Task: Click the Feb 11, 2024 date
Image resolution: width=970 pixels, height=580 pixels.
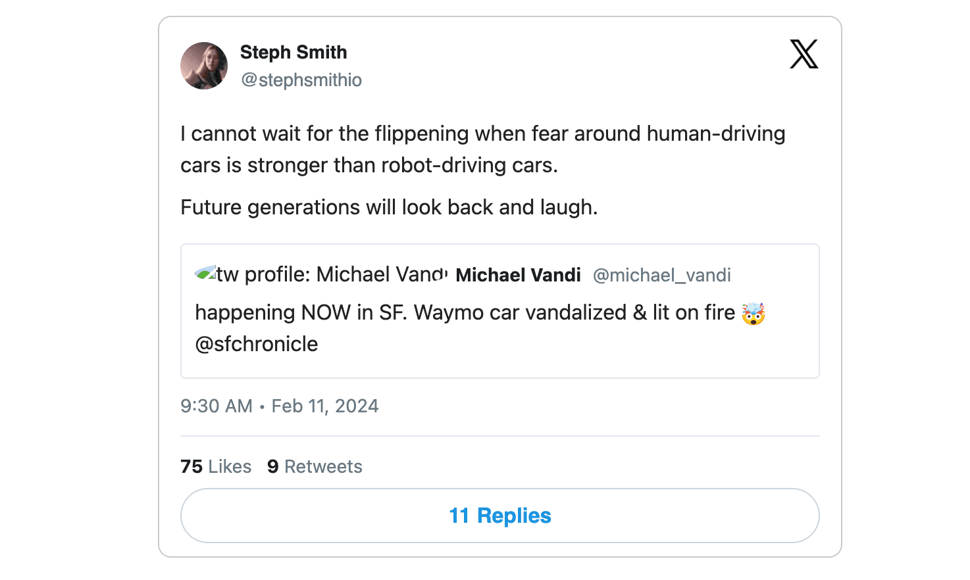Action: [x=325, y=406]
